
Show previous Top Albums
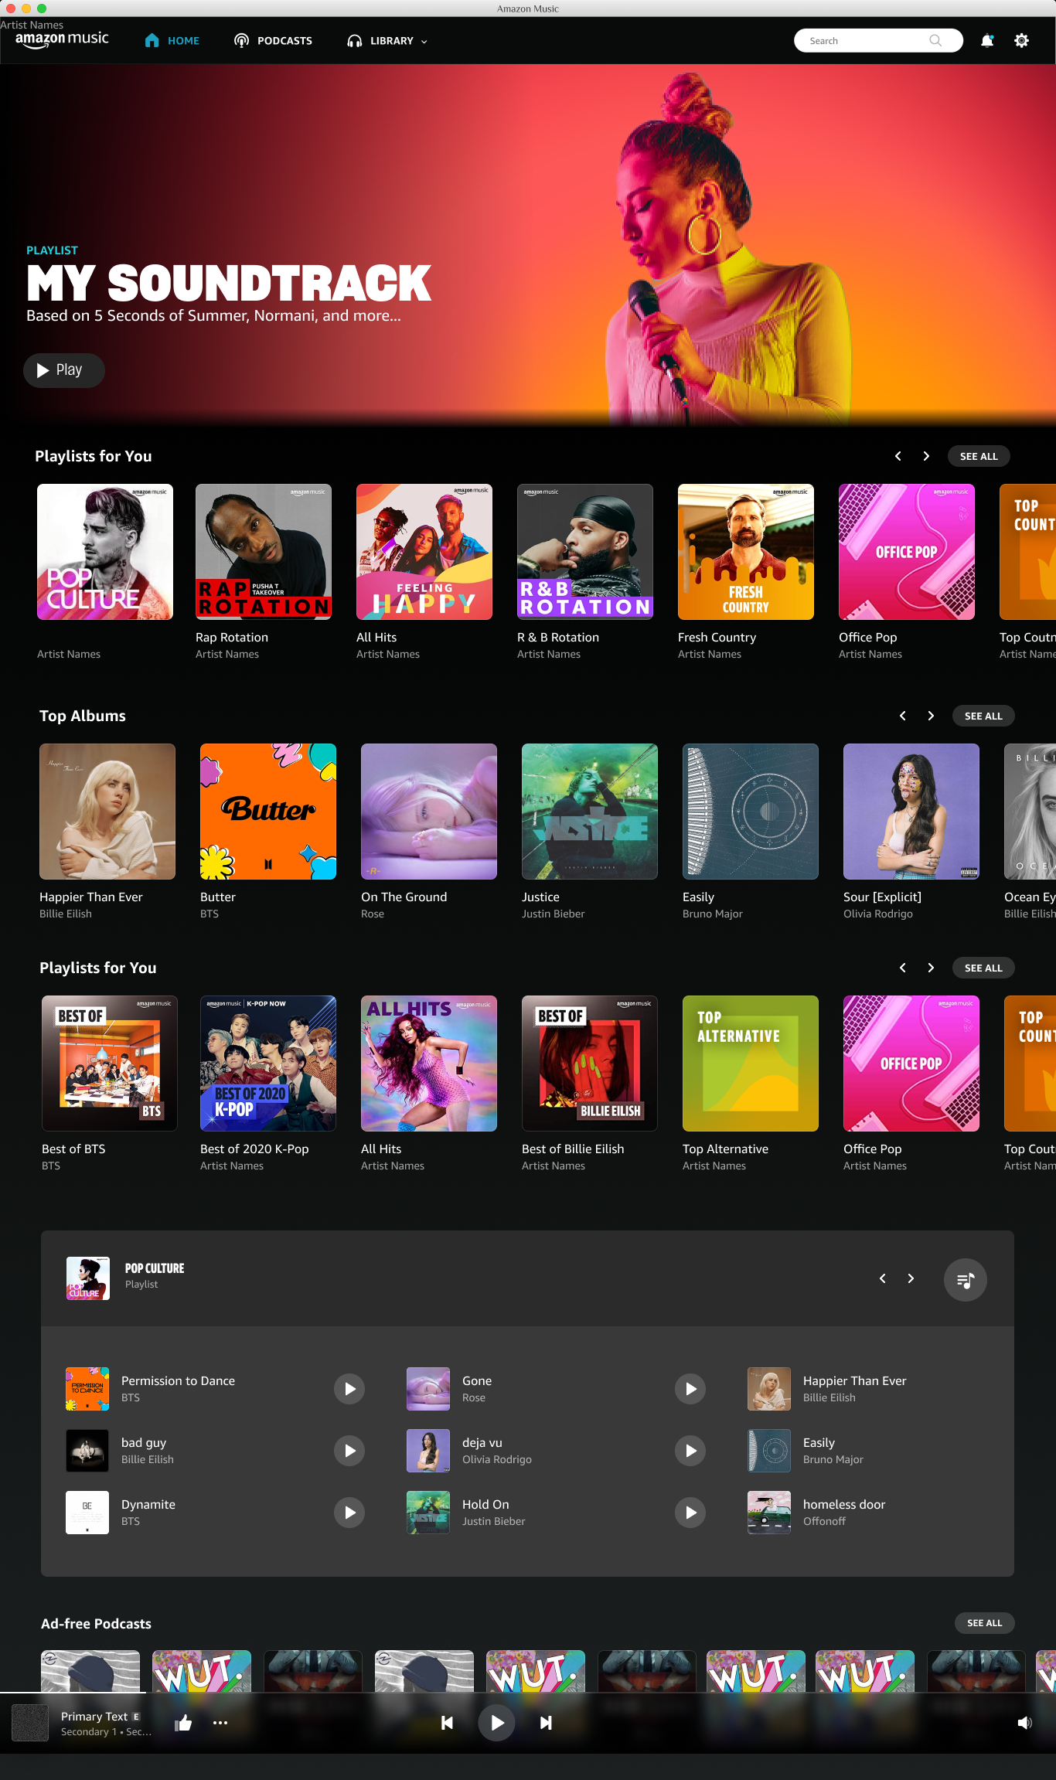click(x=903, y=716)
